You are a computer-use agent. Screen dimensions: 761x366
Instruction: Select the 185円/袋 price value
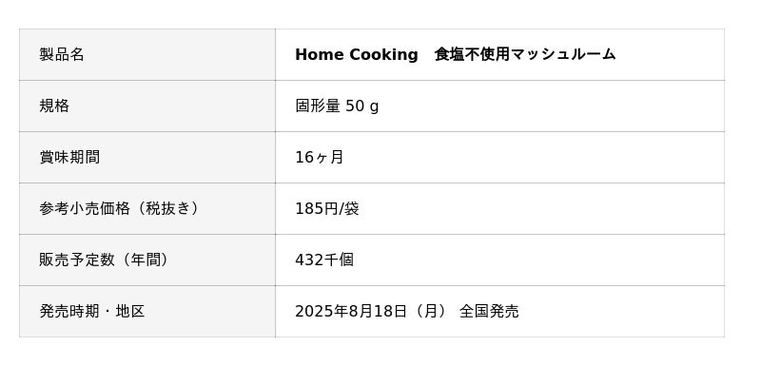pos(327,208)
